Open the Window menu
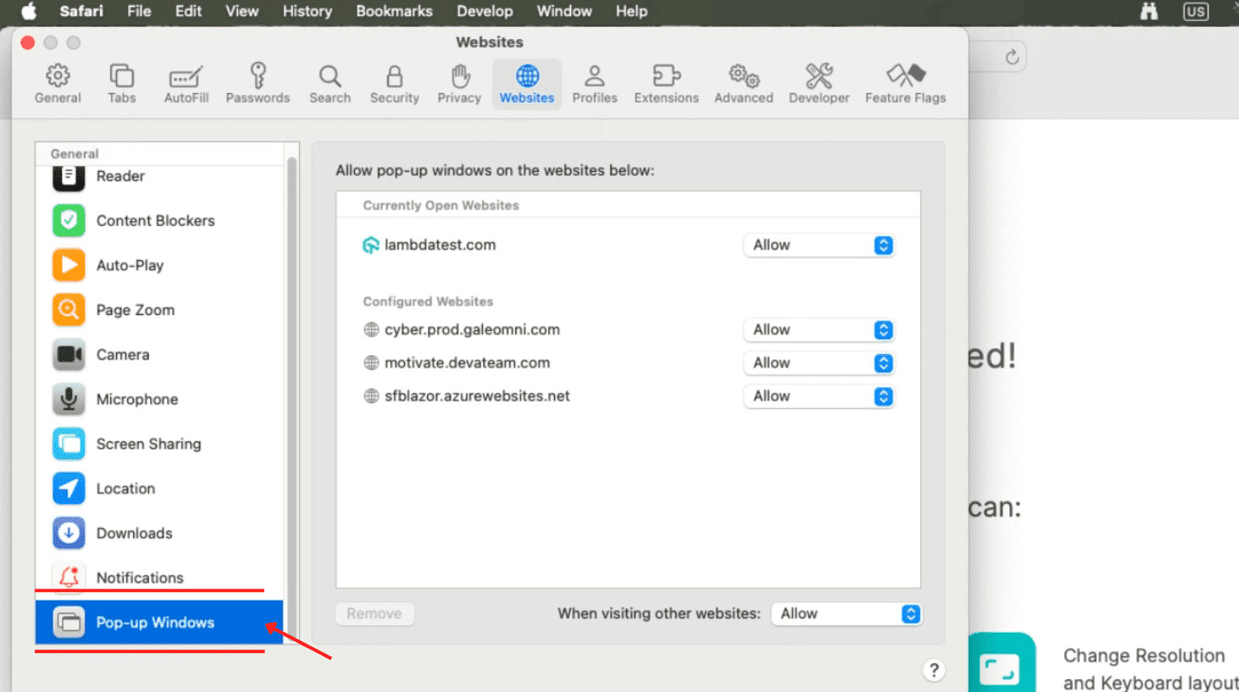Viewport: 1239px width, 692px height. [x=564, y=12]
